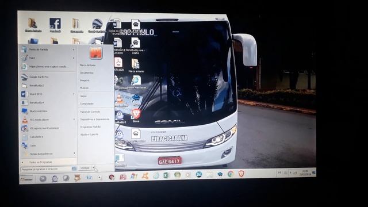Open Dispositivos e Impressoras
Screen dimensions: 368x207
(x=94, y=119)
